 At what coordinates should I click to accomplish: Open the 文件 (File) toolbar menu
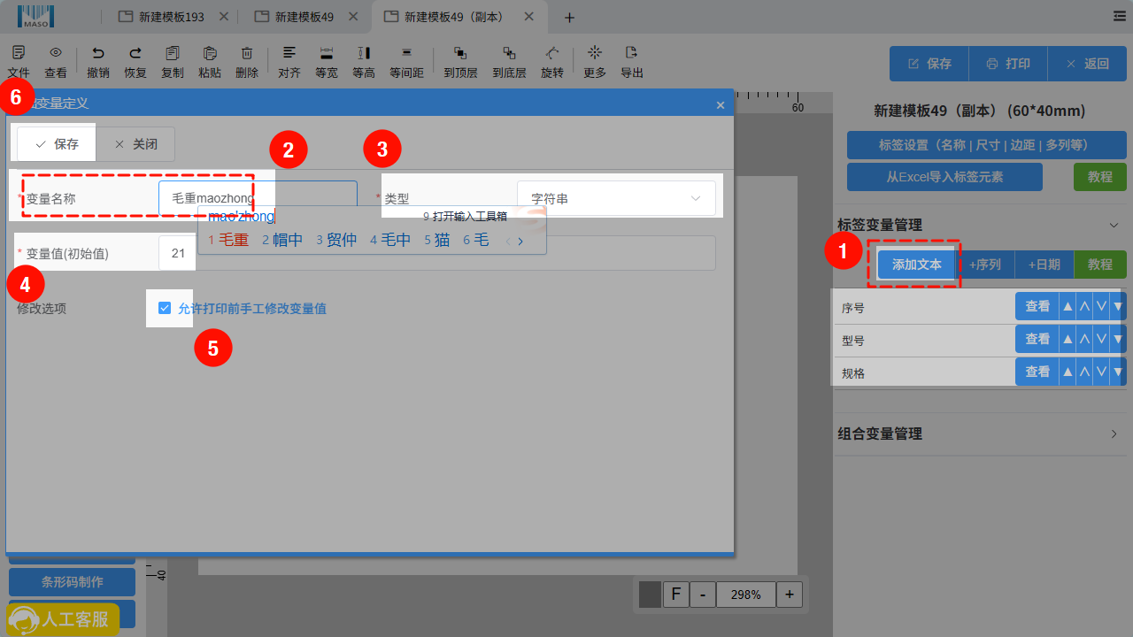coord(19,62)
